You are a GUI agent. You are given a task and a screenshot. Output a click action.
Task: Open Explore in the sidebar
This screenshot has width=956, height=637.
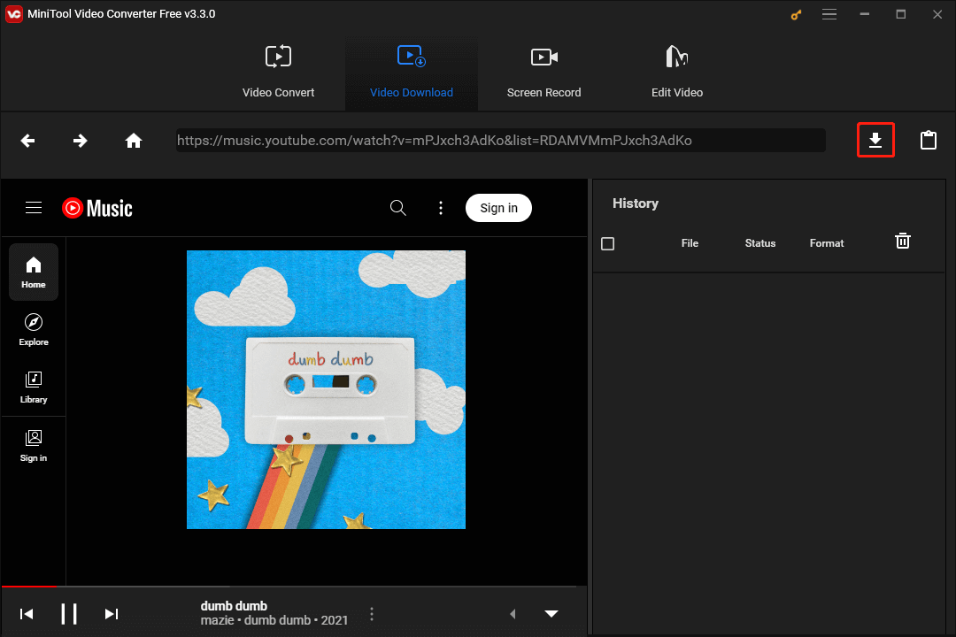34,330
